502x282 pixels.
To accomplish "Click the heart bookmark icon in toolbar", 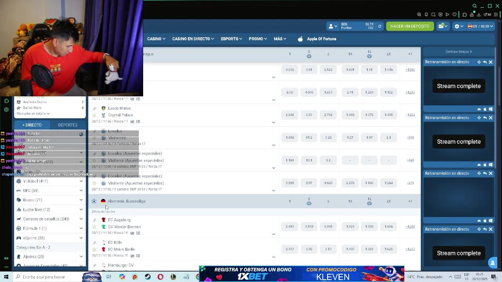I will click(x=455, y=14).
